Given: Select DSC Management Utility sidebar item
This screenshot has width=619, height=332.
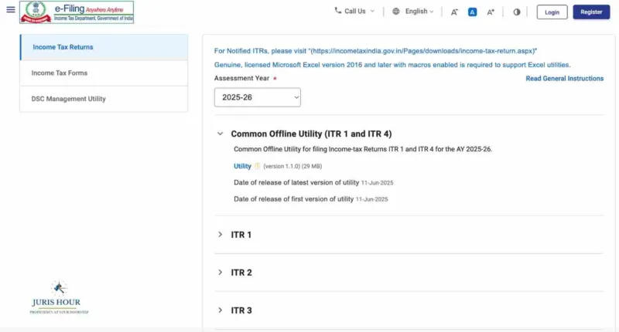Looking at the screenshot, I should [x=104, y=99].
